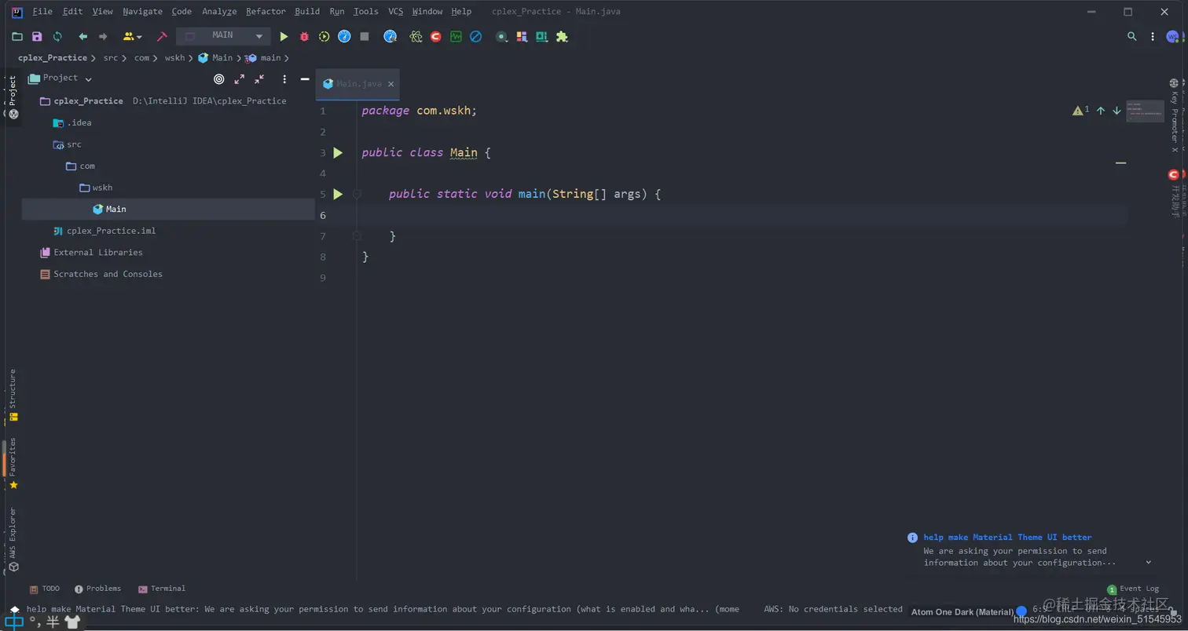The image size is (1188, 631).
Task: Close the Main.java tab
Action: (391, 84)
